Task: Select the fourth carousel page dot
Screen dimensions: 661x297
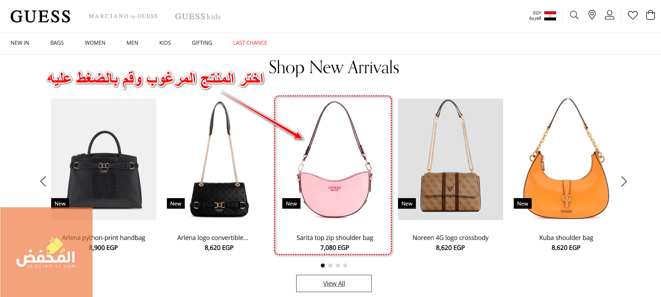Action: (345, 265)
